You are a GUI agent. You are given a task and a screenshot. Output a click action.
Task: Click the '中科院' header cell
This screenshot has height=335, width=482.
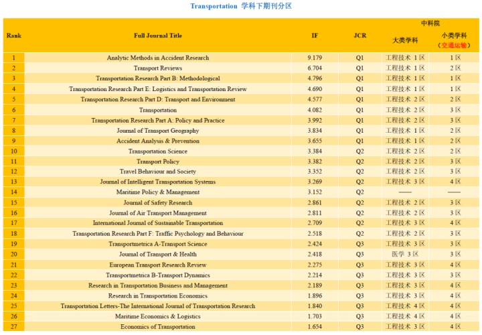click(430, 23)
